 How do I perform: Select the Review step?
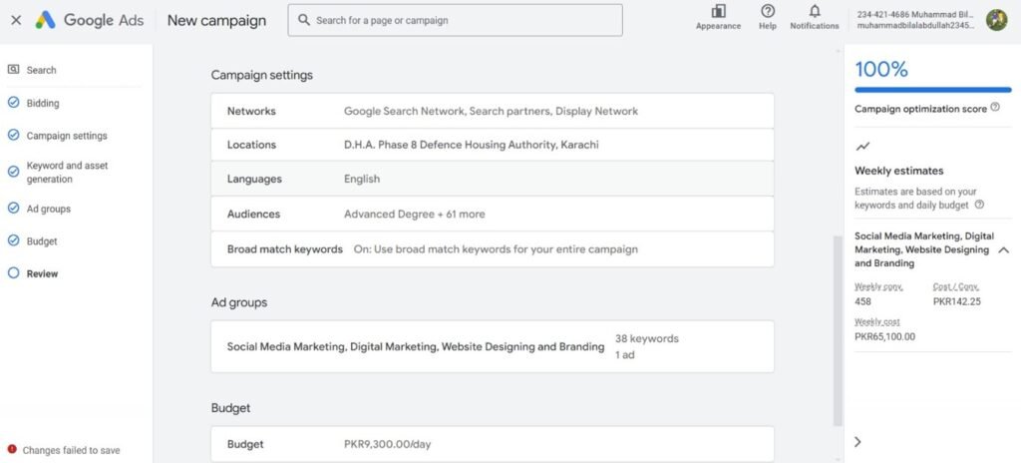coord(42,273)
